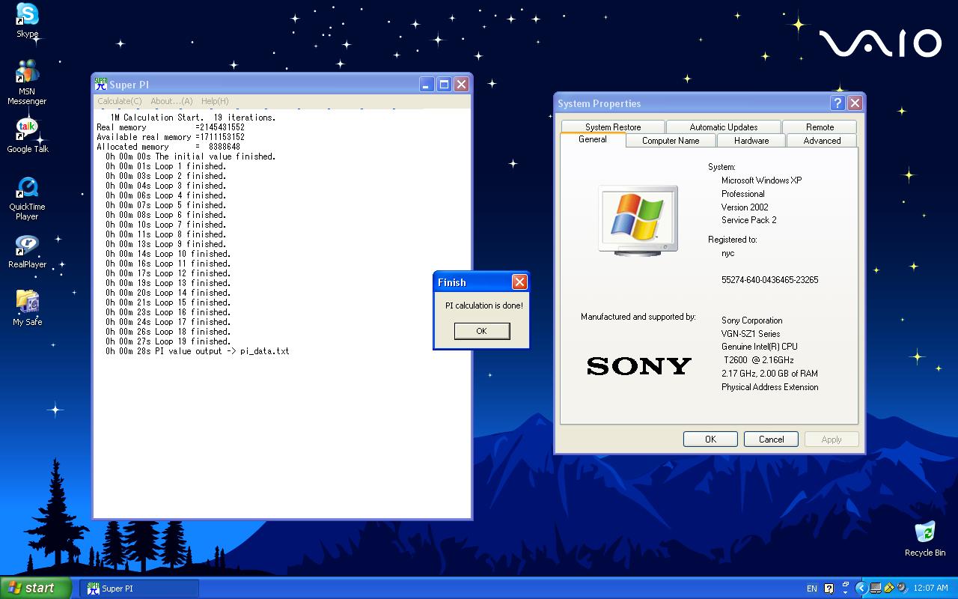The height and width of the screenshot is (599, 958).
Task: Click the EN language indicator
Action: (x=812, y=589)
